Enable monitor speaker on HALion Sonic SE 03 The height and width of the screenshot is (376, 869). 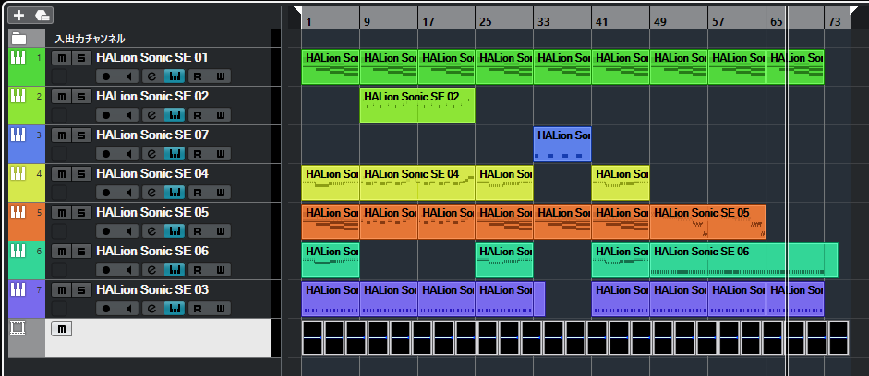[x=128, y=309]
